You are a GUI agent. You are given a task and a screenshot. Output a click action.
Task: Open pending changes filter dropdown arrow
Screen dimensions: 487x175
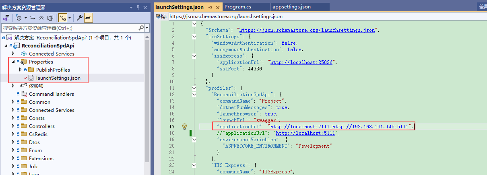[25, 18]
